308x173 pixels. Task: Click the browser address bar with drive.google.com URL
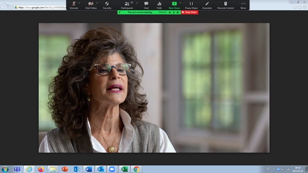tap(40, 8)
